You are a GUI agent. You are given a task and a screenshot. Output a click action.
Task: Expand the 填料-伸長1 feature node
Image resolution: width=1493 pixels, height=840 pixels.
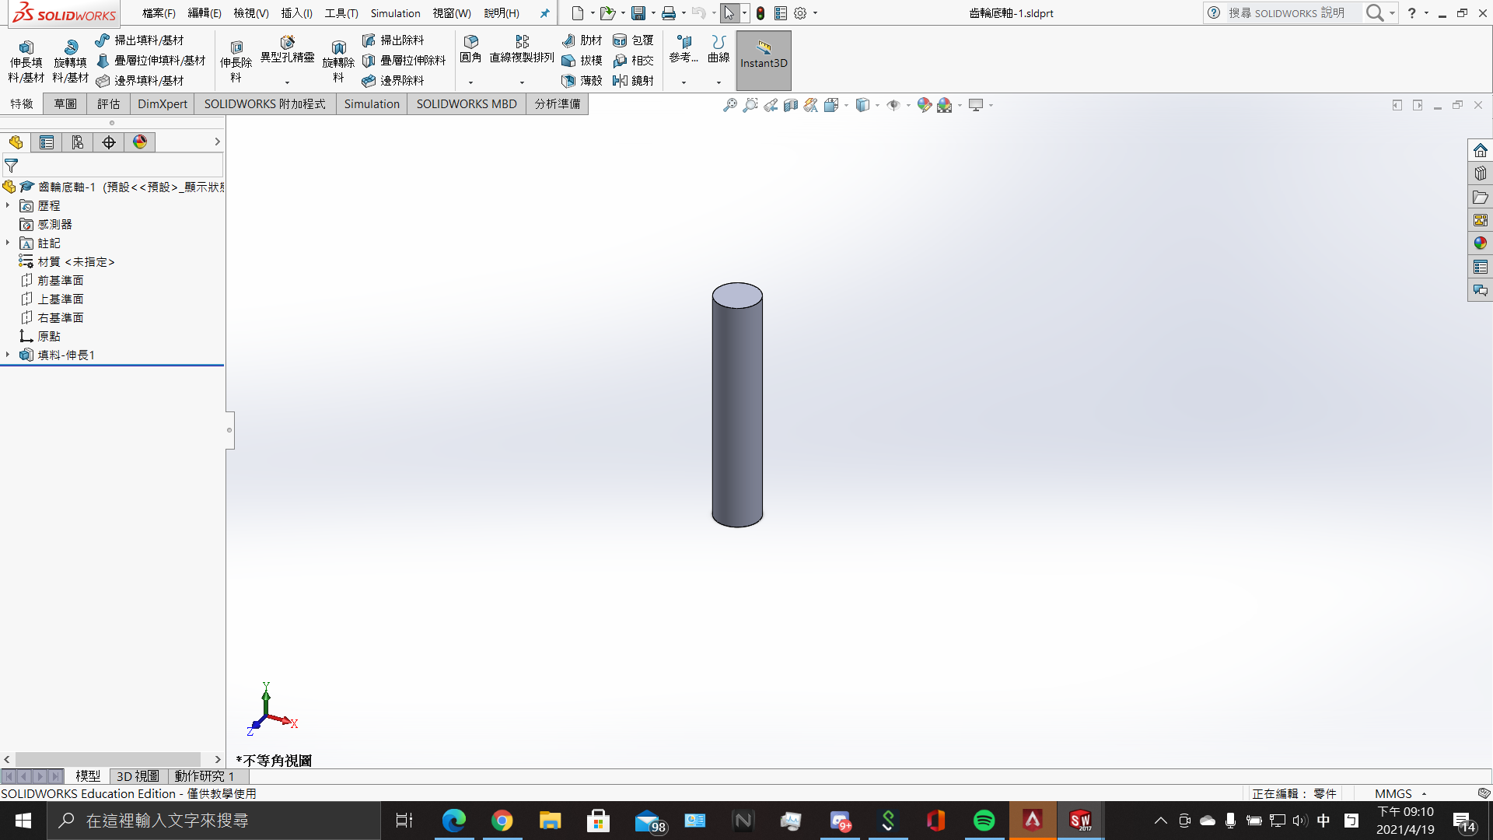pos(8,355)
